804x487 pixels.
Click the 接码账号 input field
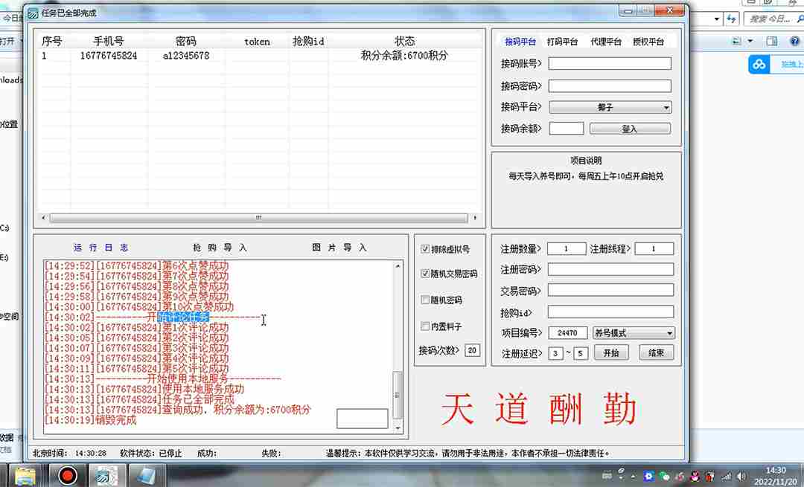click(610, 63)
